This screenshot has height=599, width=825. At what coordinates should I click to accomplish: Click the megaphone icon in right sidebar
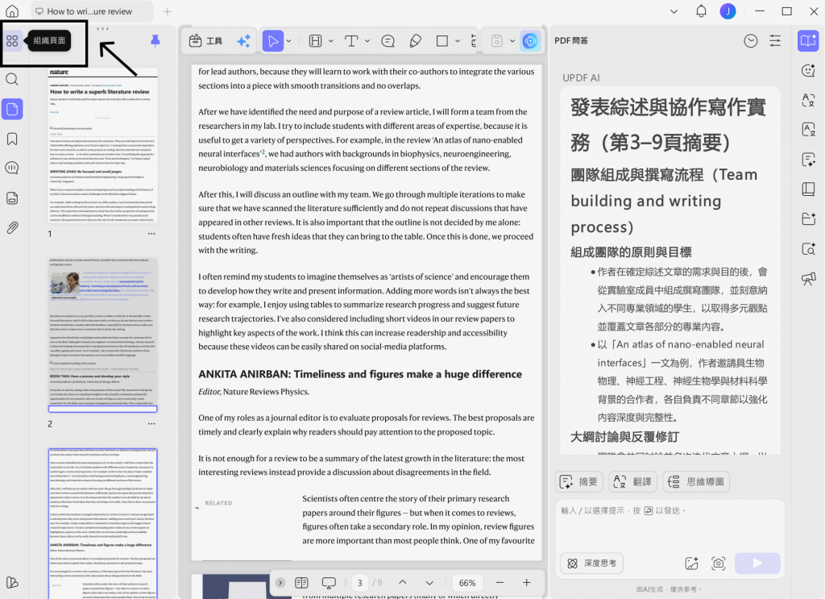808,278
